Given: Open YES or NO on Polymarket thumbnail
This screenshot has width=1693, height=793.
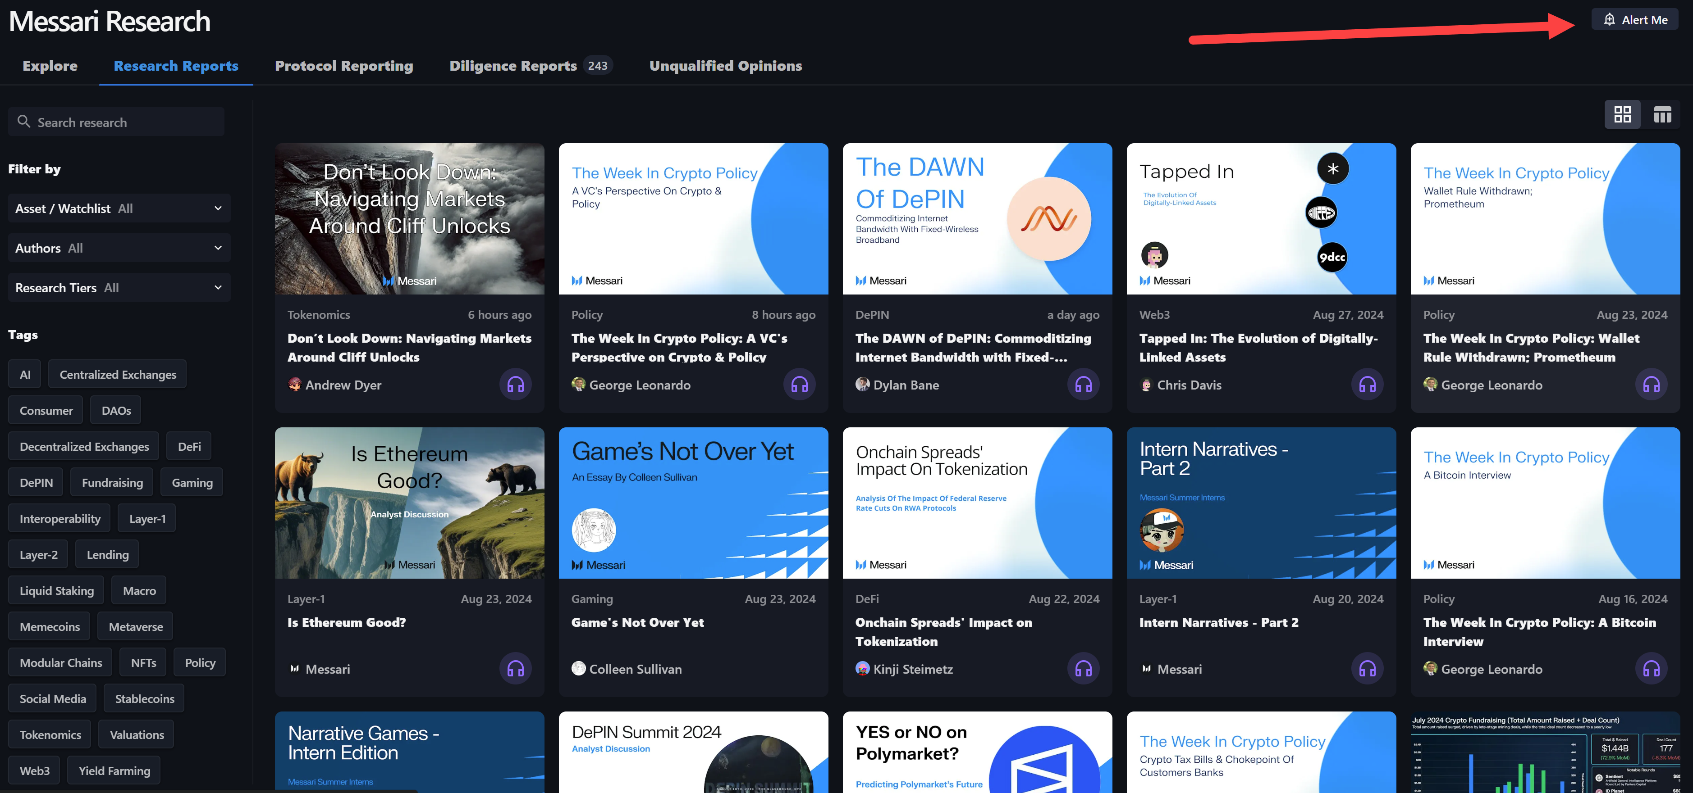Looking at the screenshot, I should pyautogui.click(x=977, y=752).
